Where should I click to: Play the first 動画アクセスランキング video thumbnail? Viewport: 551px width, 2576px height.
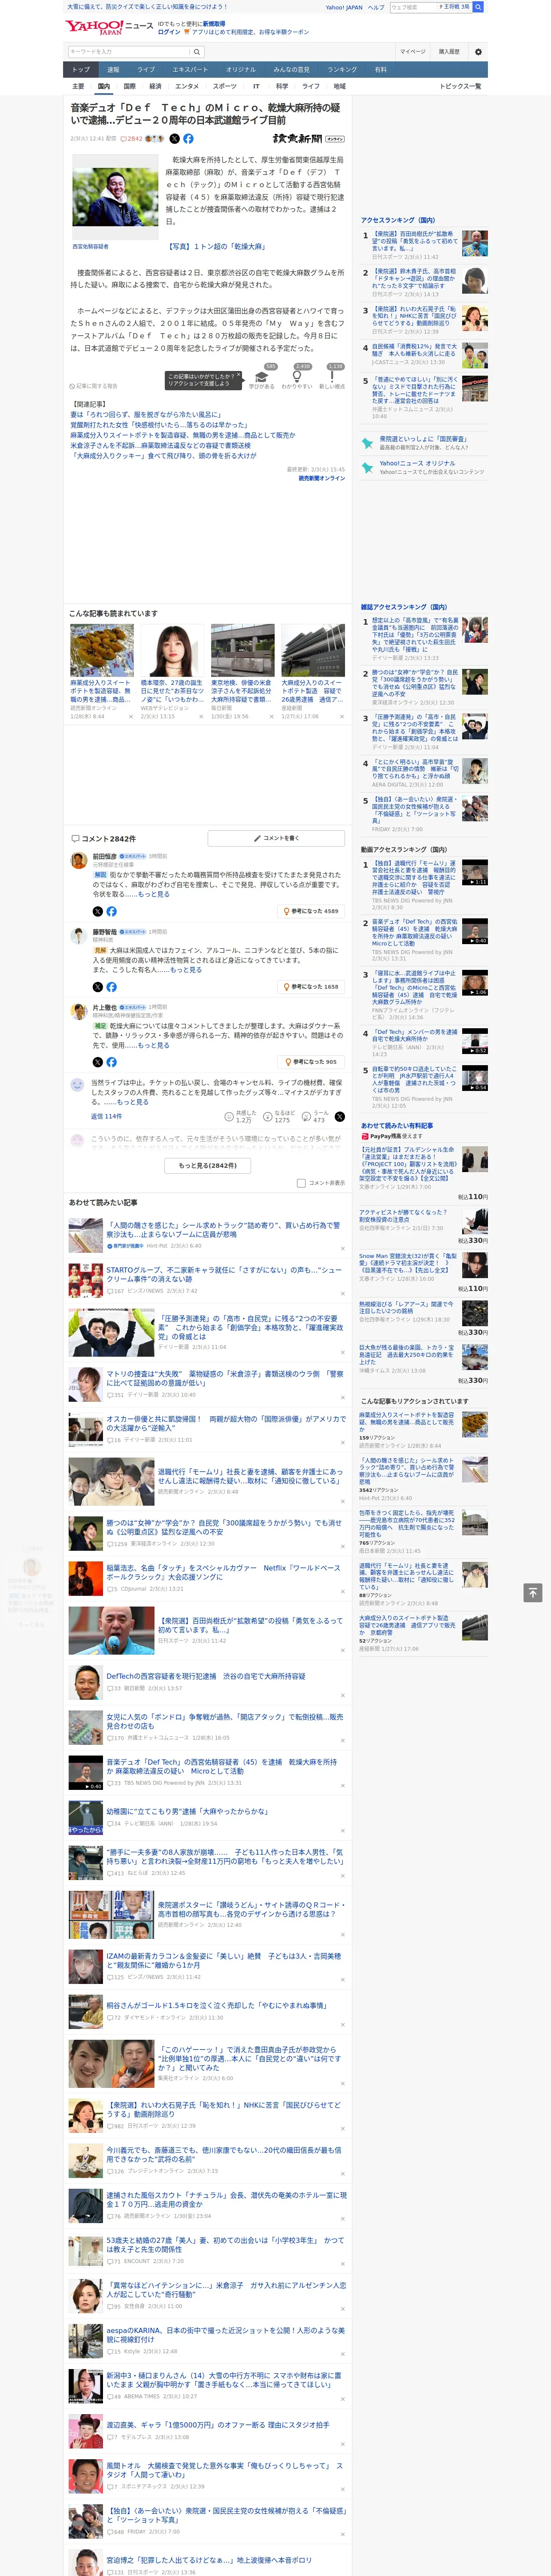coord(475,872)
